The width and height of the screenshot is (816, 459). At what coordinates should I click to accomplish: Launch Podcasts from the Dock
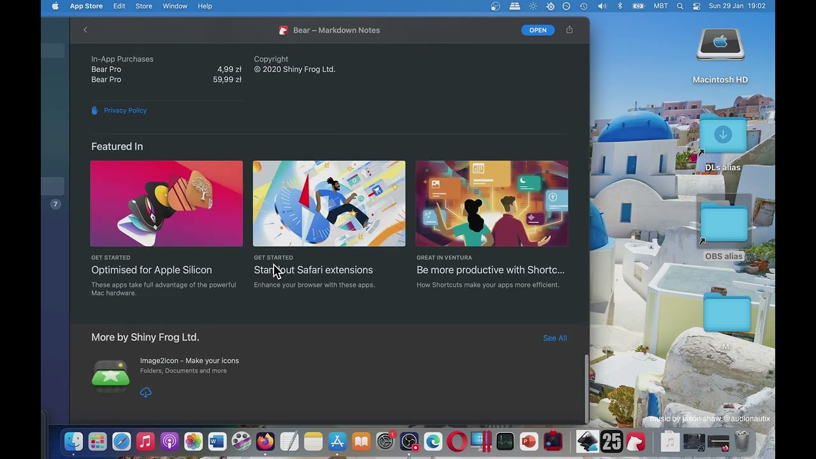click(170, 441)
